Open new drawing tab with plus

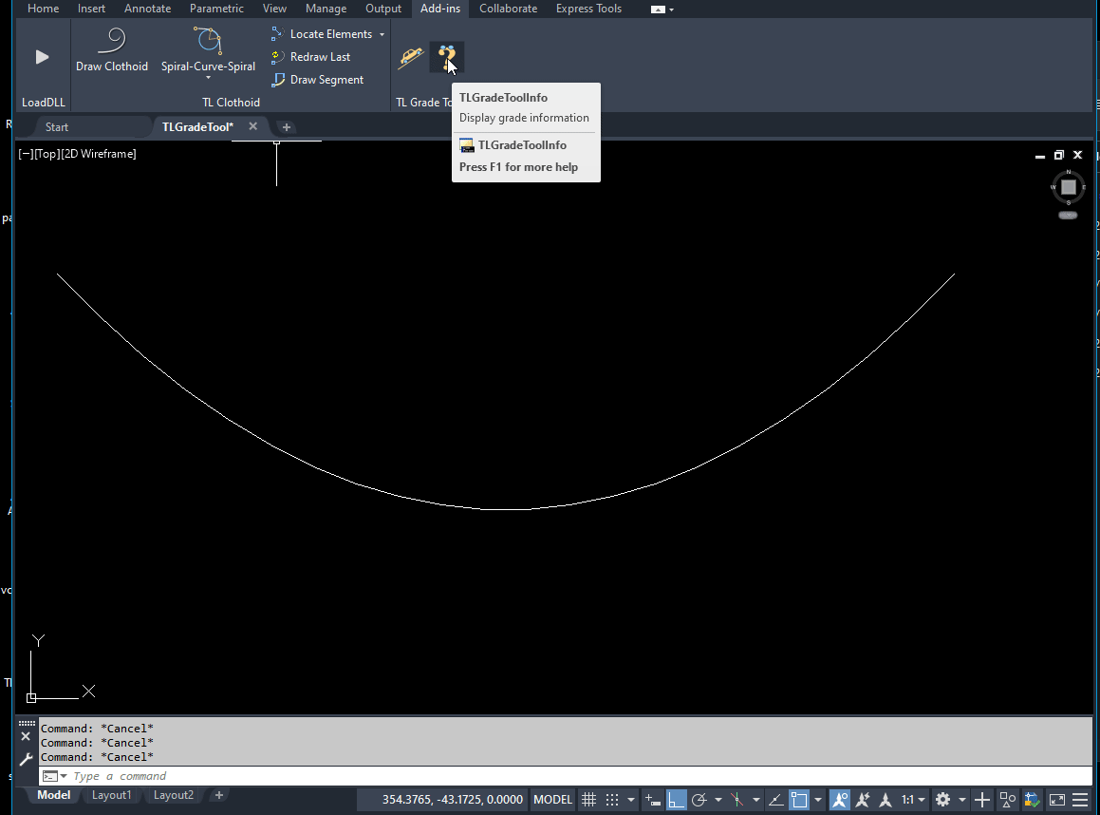tap(287, 127)
